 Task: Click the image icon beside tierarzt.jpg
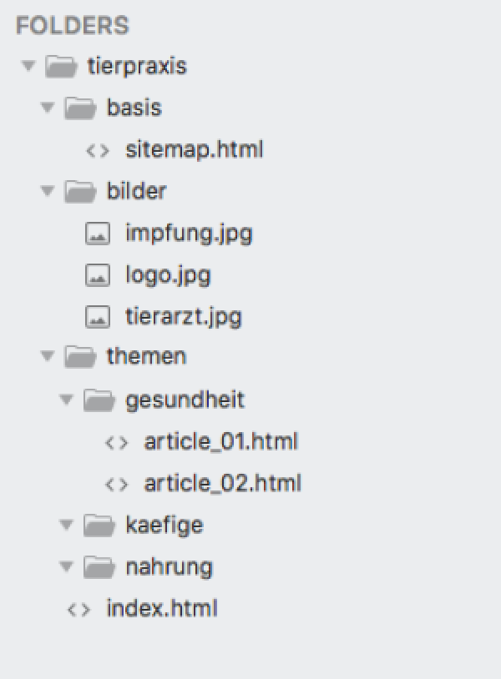(98, 316)
